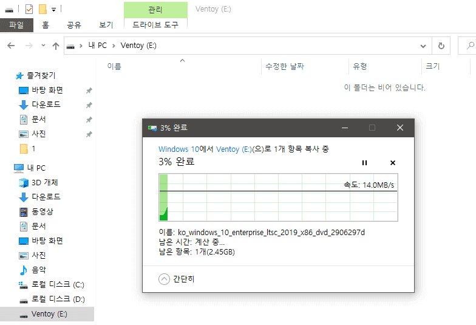This screenshot has width=476, height=325.
Task: Switch to the 보기 ribbon tab
Action: pyautogui.click(x=106, y=25)
